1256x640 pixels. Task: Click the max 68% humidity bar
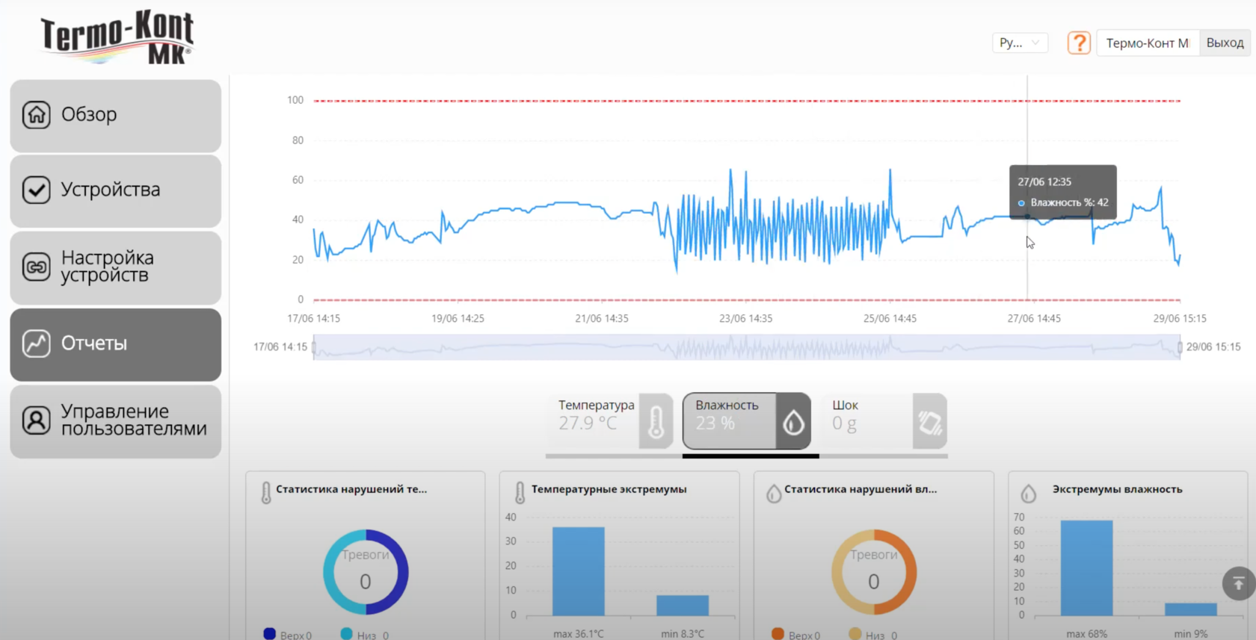(x=1086, y=568)
